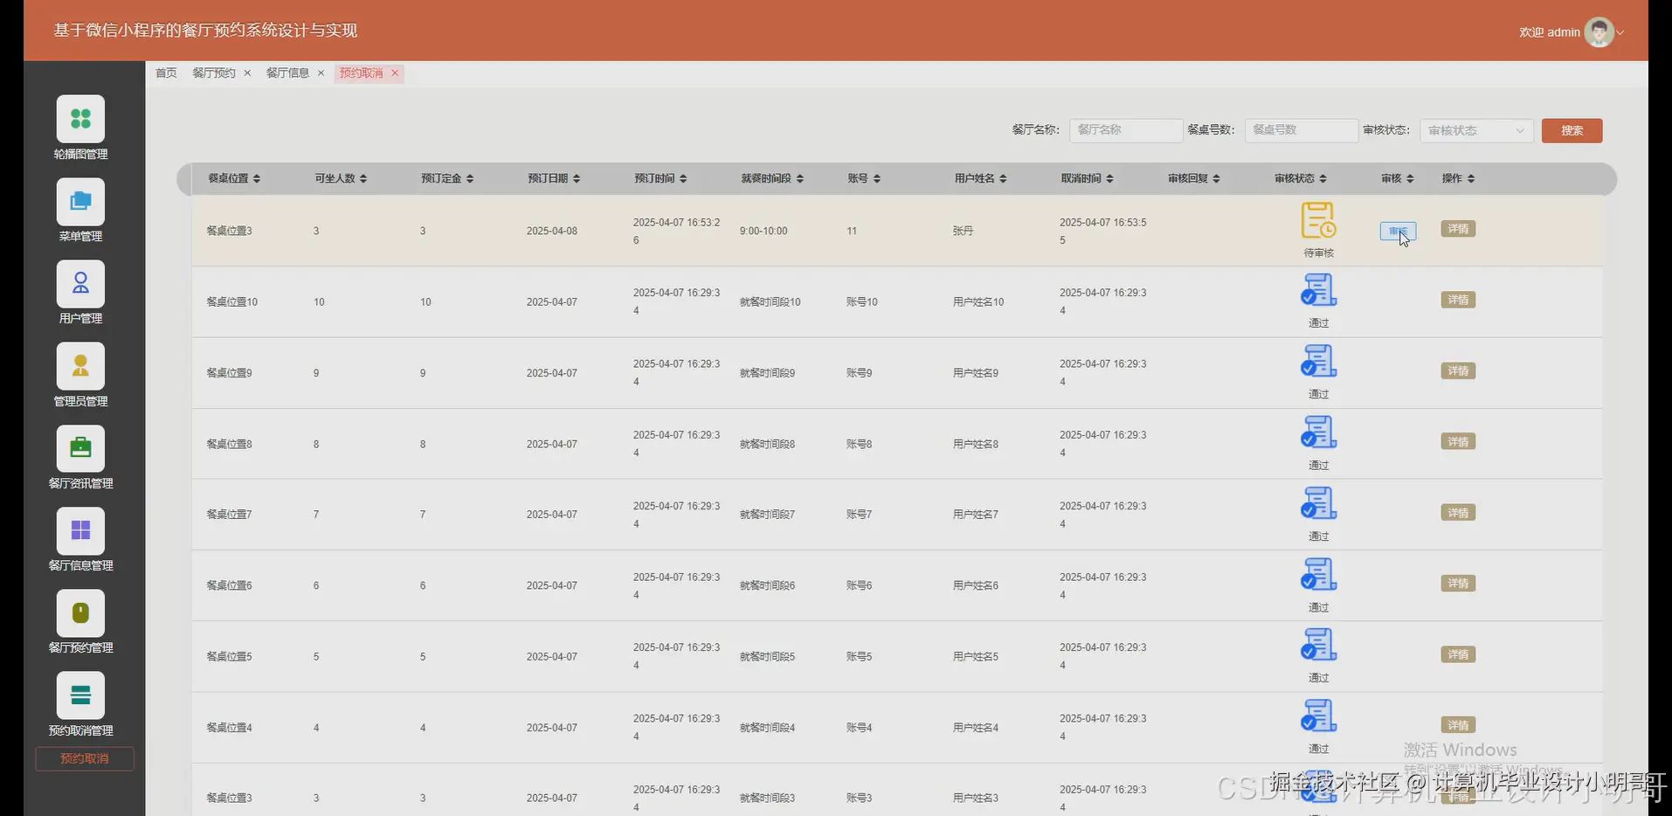
Task: Click the 张丹 user name cell
Action: [963, 232]
